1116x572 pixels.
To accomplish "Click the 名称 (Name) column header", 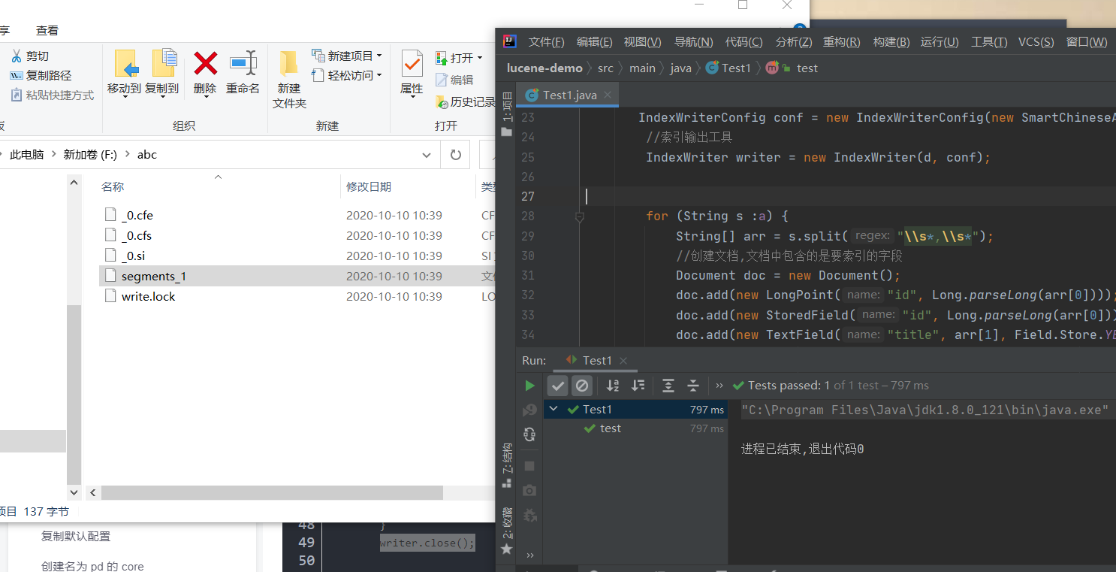I will coord(113,186).
